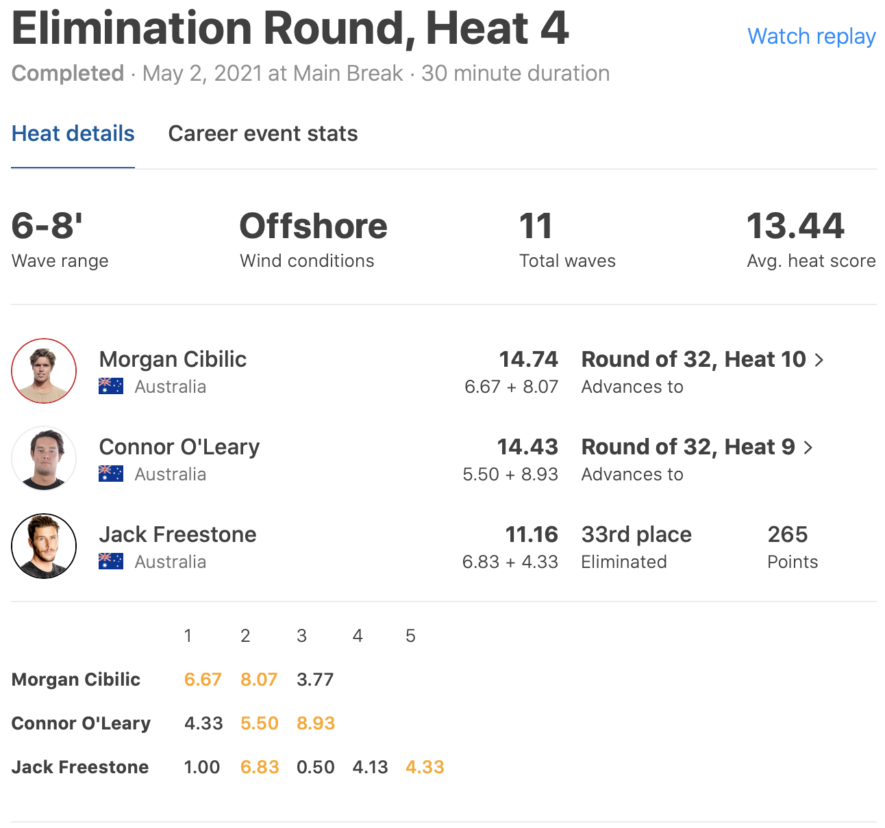Click Australia flag under Jack Freestone
885x828 pixels.
point(111,562)
